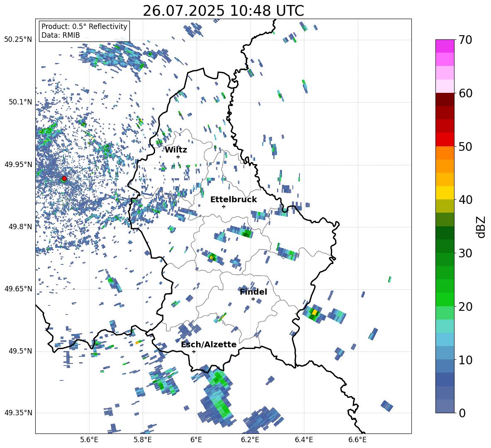Click the Product: 0.5° Reflectivity text
The width and height of the screenshot is (491, 448).
click(84, 26)
